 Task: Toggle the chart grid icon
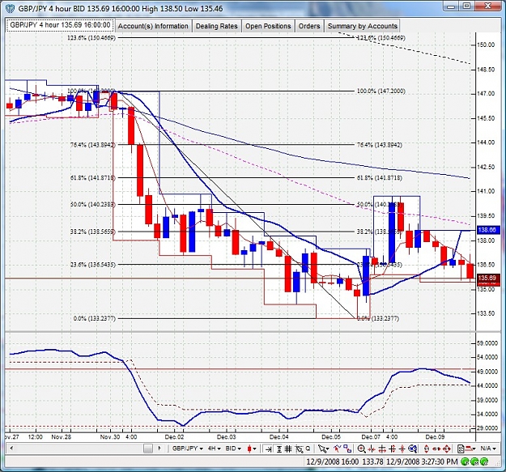pyautogui.click(x=288, y=449)
